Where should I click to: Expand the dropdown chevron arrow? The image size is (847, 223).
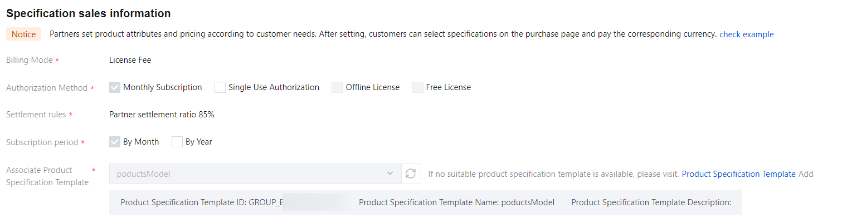(x=390, y=174)
